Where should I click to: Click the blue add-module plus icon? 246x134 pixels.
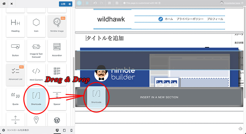tap(79, 3)
